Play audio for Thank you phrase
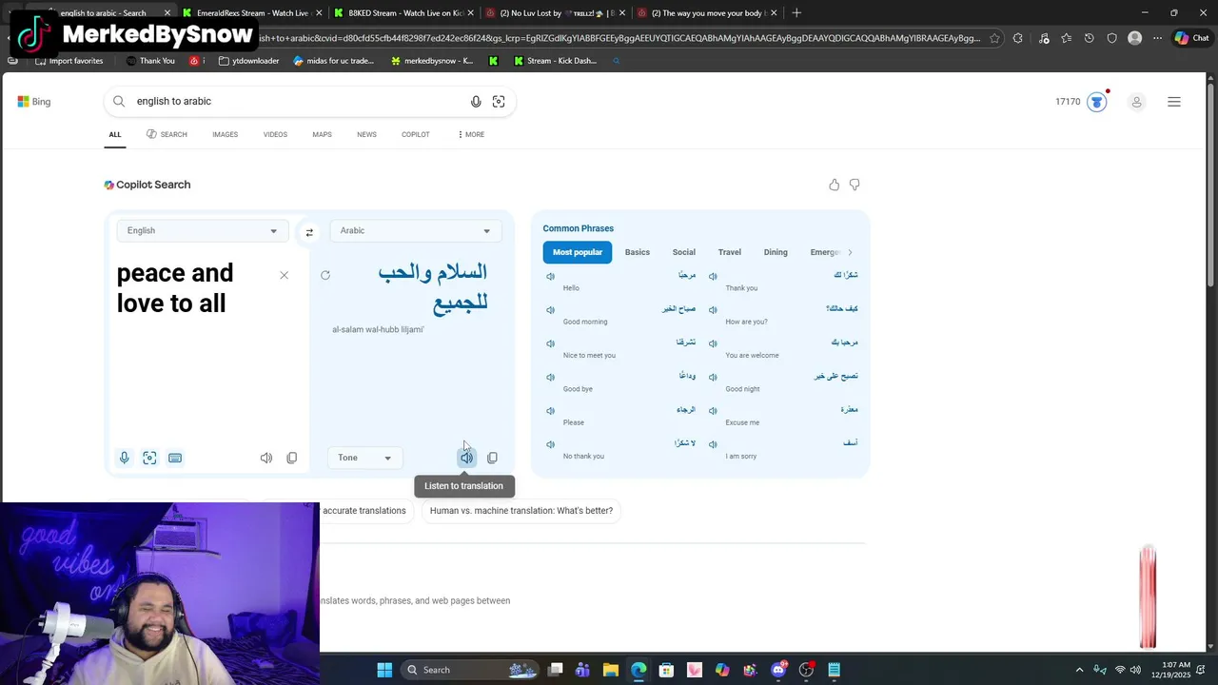This screenshot has width=1218, height=685. [x=713, y=276]
